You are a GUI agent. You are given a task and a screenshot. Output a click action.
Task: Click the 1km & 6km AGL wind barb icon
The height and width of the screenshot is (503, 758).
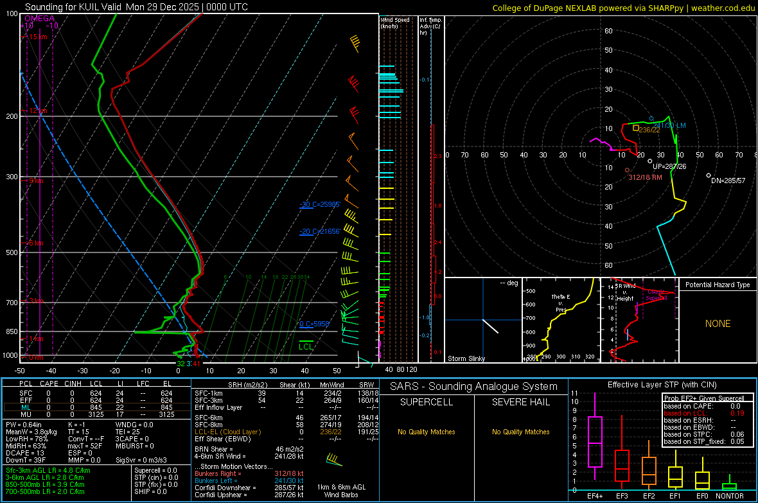click(333, 459)
